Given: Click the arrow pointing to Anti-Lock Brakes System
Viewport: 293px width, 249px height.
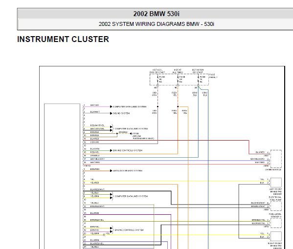Looking at the screenshot, I should point(111,171).
